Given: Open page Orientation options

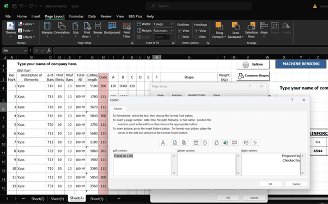Looking at the screenshot, I should (62, 30).
